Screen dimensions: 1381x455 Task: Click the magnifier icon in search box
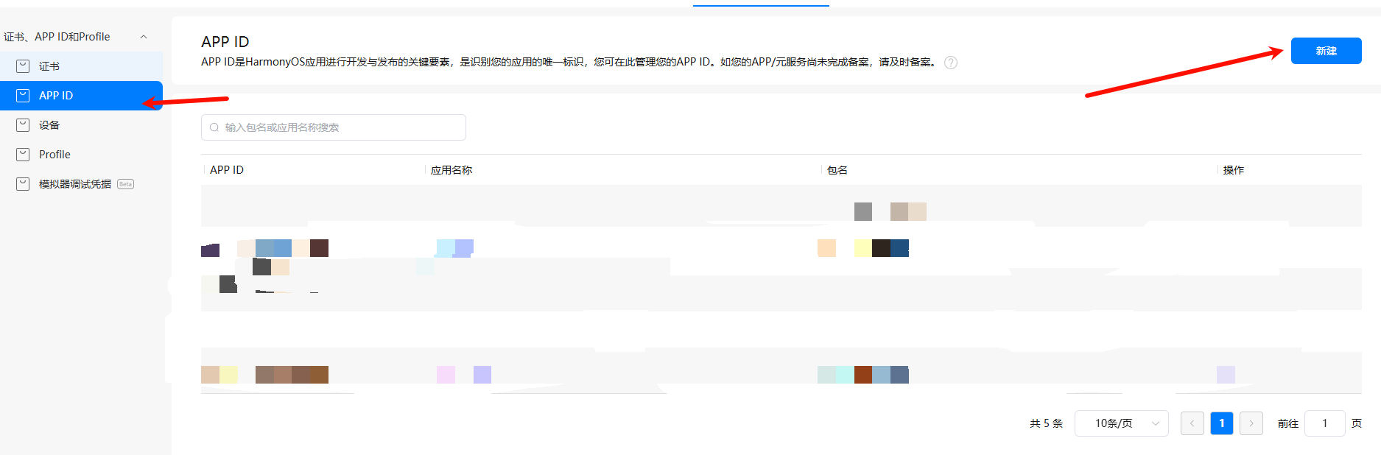[214, 127]
